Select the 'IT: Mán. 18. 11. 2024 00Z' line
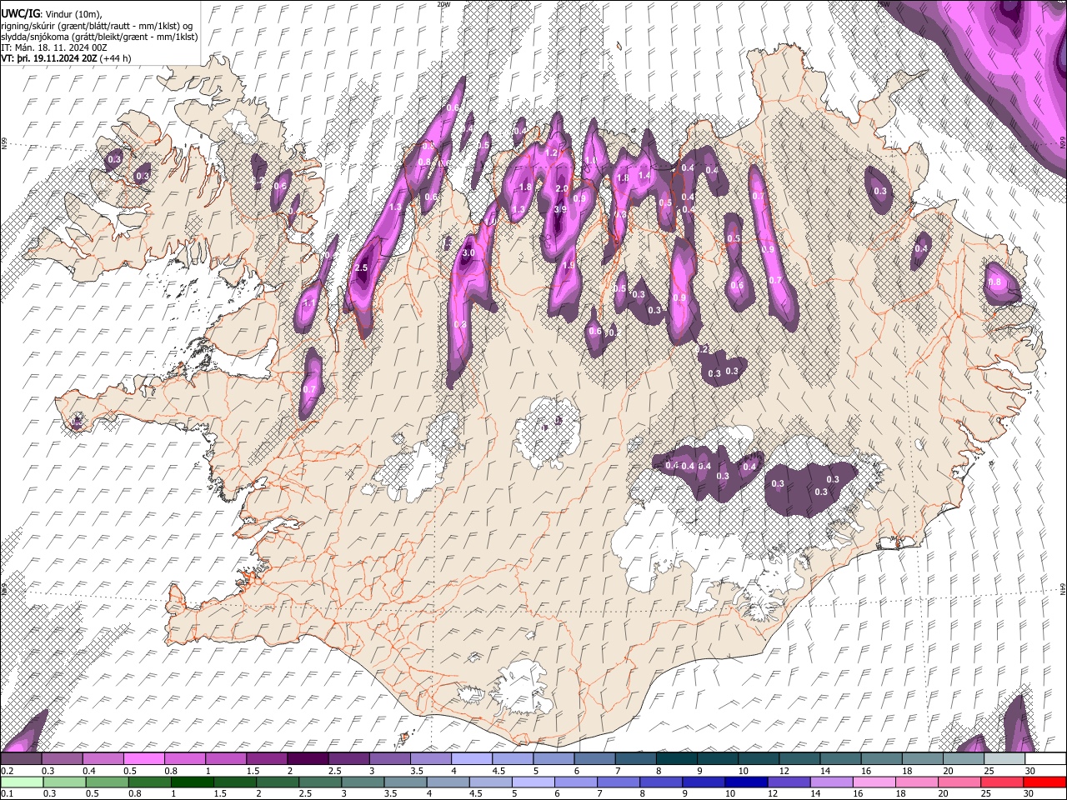The width and height of the screenshot is (1067, 800). tap(54, 47)
